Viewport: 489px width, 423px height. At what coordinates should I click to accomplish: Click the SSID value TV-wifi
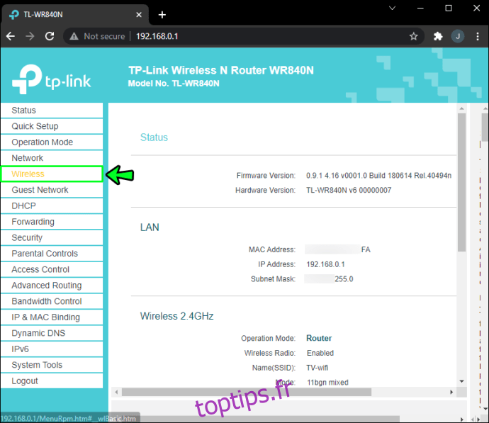317,368
